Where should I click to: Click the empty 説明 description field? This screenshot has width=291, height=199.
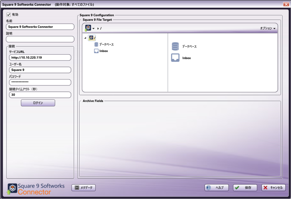pyautogui.click(x=40, y=39)
